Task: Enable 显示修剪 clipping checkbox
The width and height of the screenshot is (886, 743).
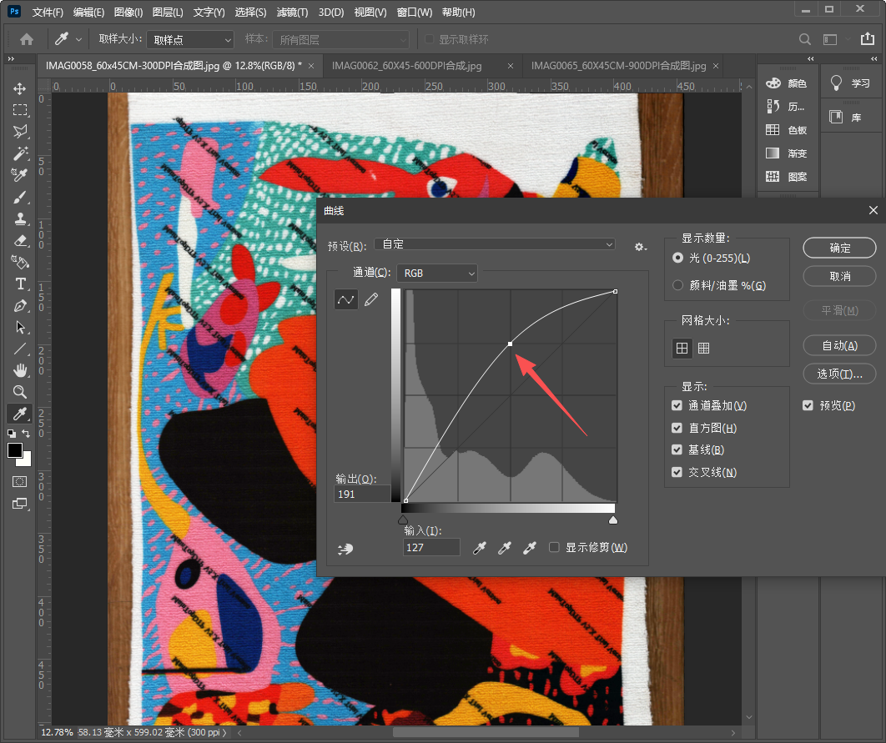Action: click(x=555, y=548)
